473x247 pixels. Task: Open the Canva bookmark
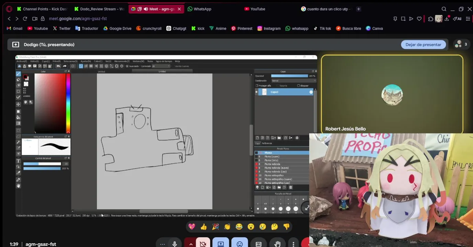[x=374, y=28]
